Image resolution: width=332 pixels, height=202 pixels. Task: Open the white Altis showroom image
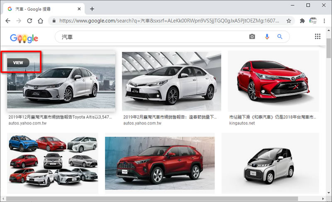point(171,81)
